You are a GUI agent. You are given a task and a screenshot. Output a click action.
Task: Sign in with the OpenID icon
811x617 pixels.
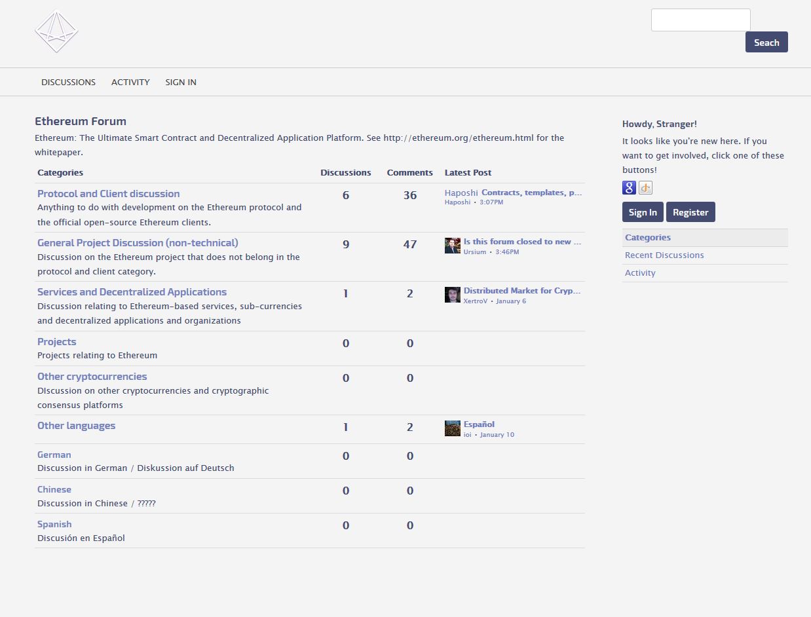[x=645, y=188]
